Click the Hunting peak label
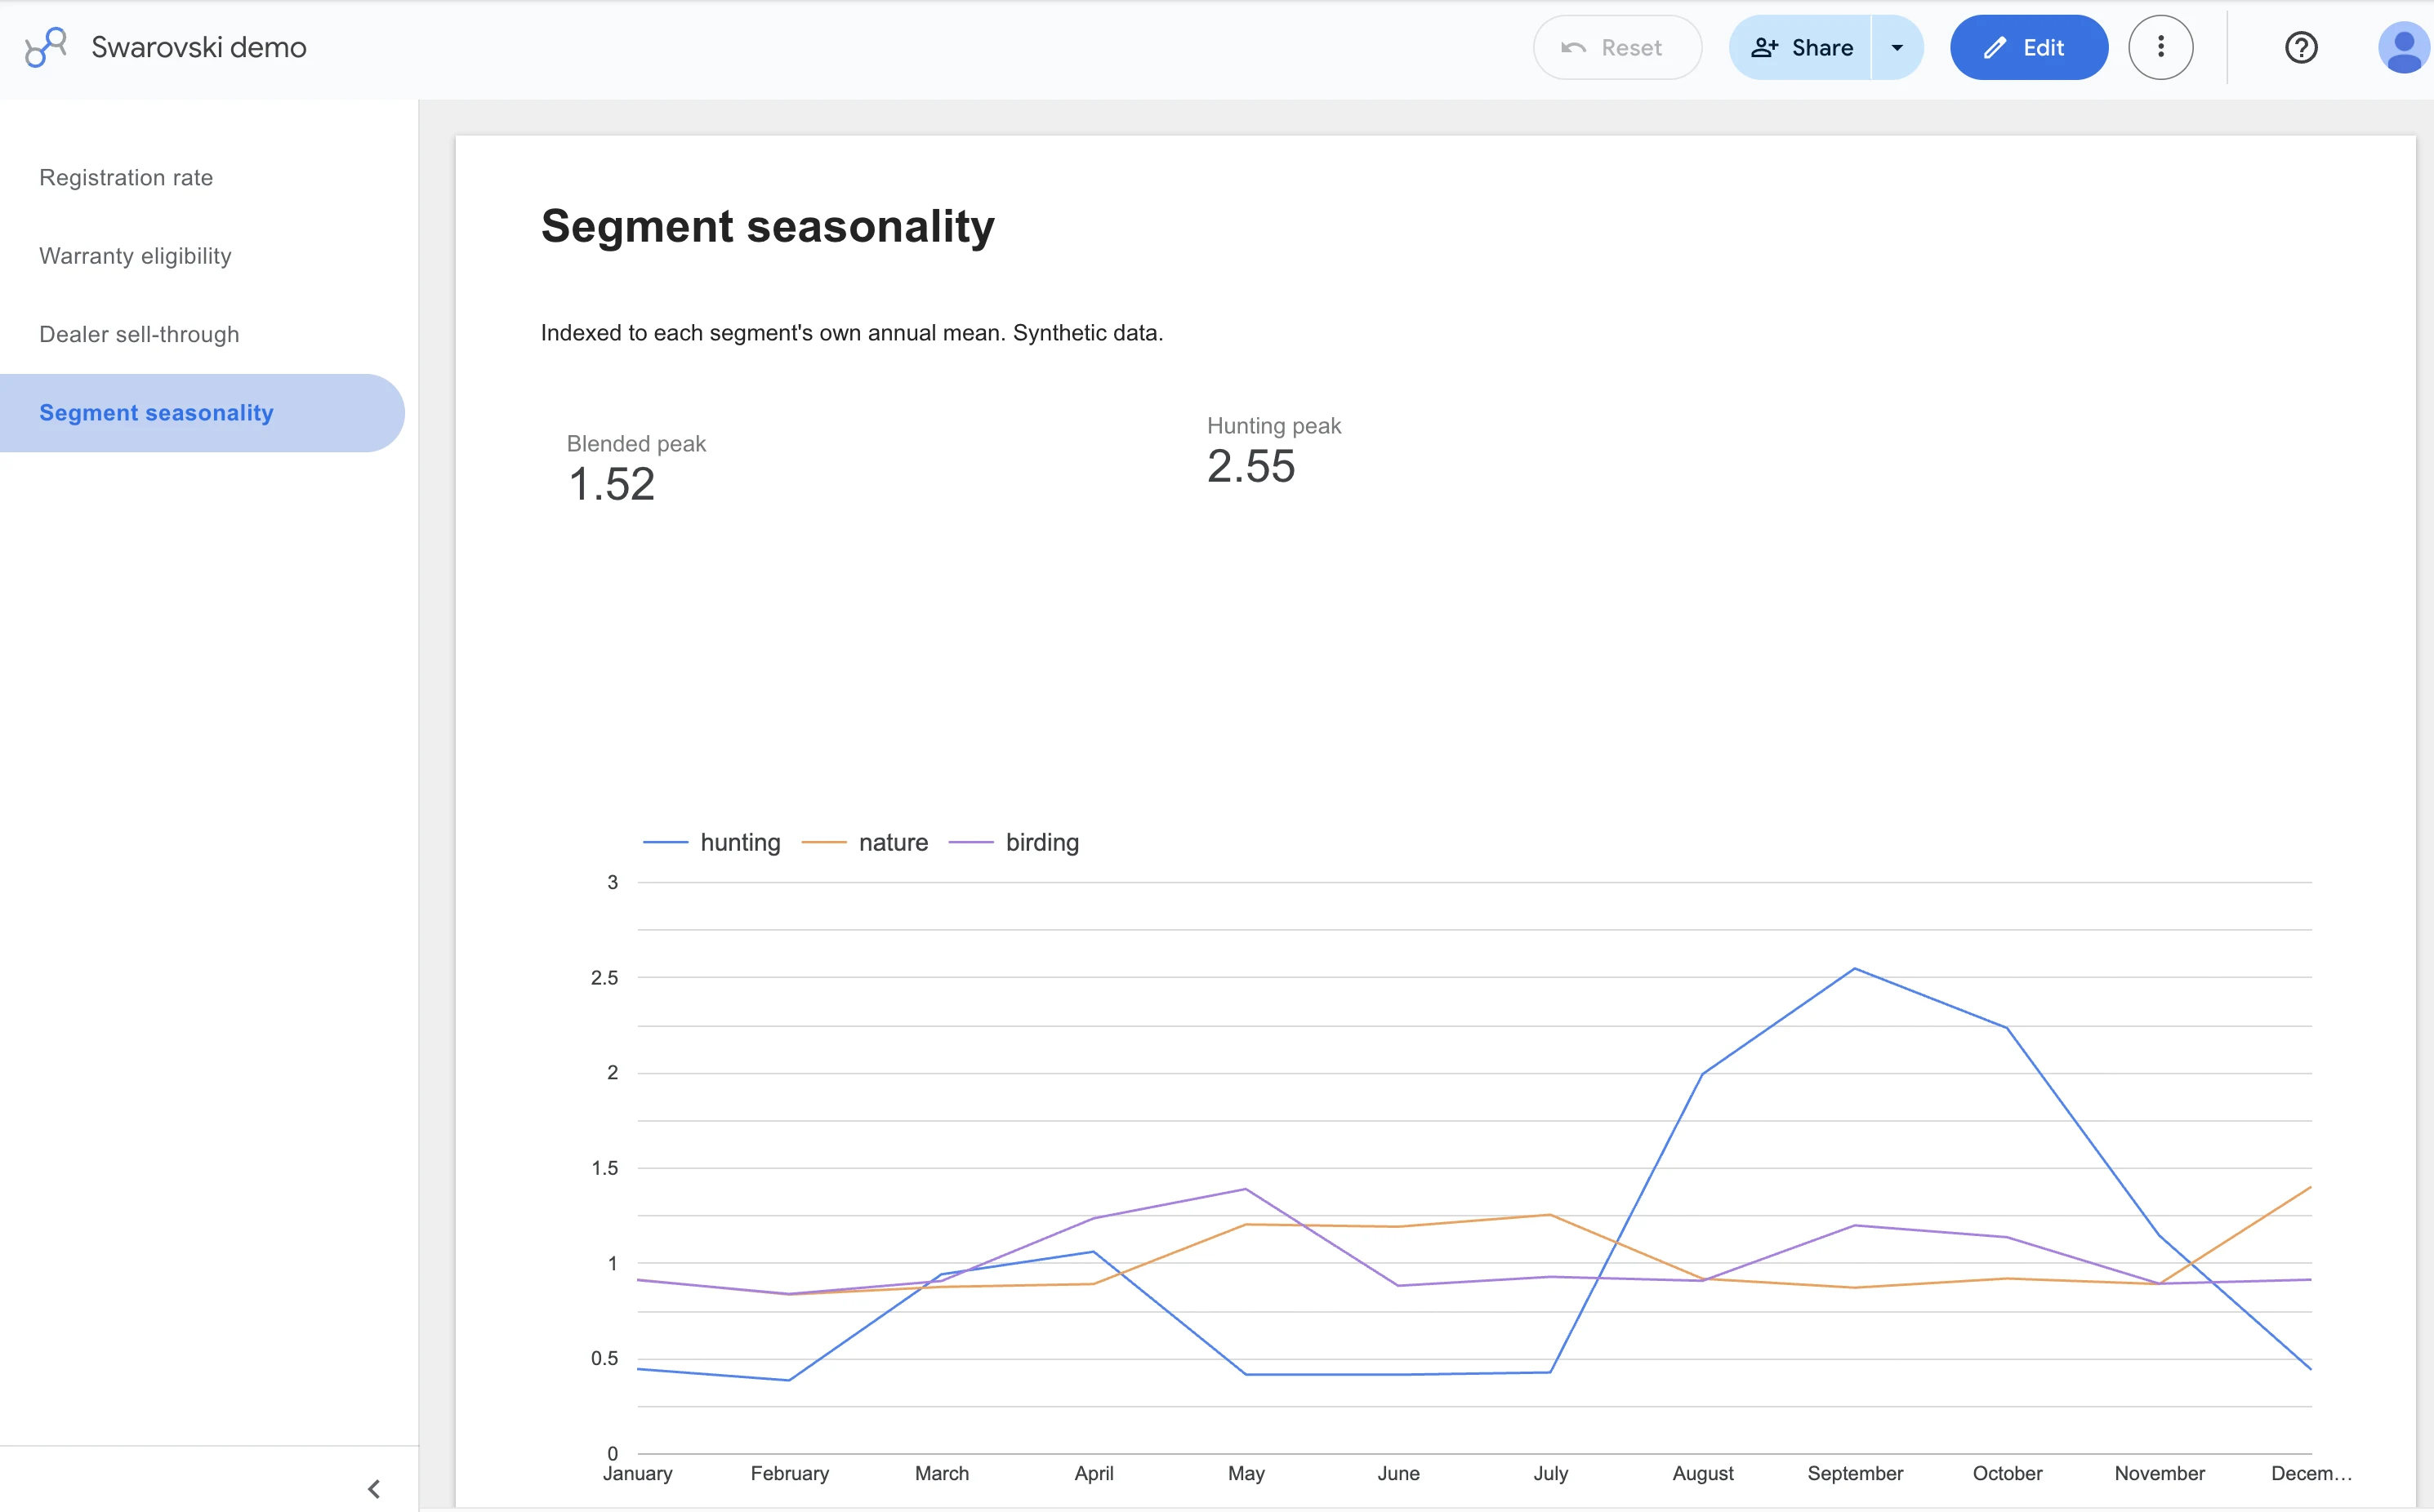 coord(1273,426)
